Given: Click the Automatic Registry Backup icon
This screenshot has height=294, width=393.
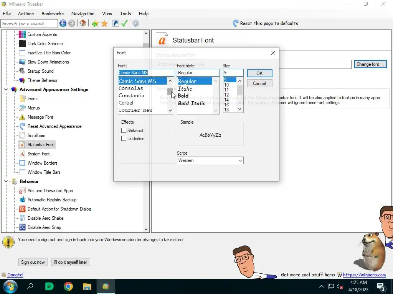Looking at the screenshot, I should pos(22,200).
